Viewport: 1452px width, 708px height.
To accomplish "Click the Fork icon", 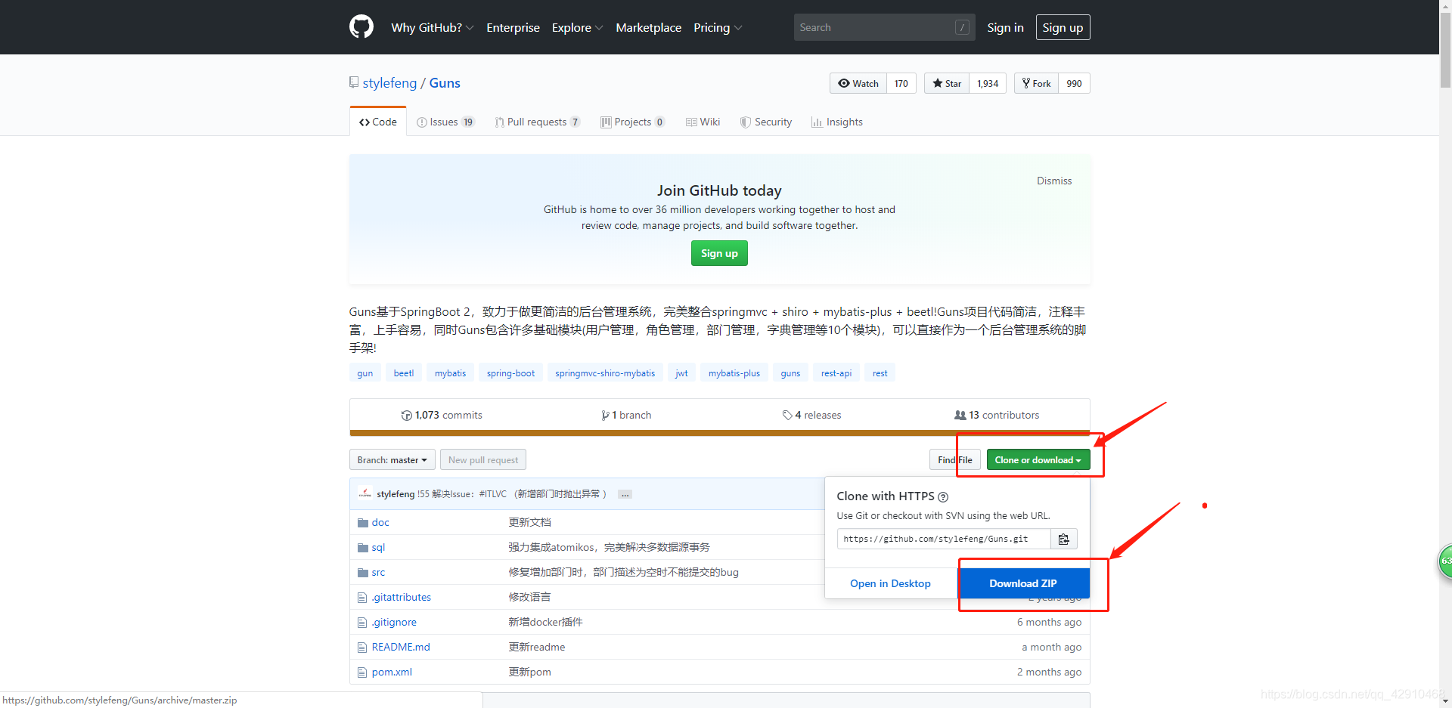I will click(1025, 83).
